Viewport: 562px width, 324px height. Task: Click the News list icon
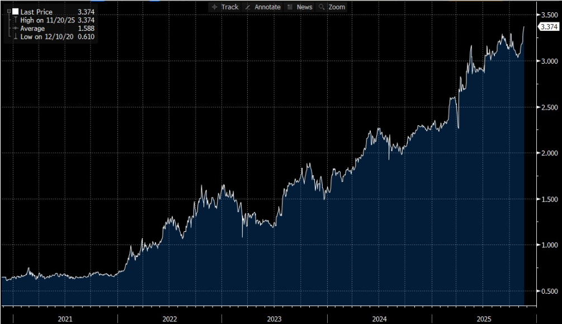(290, 7)
